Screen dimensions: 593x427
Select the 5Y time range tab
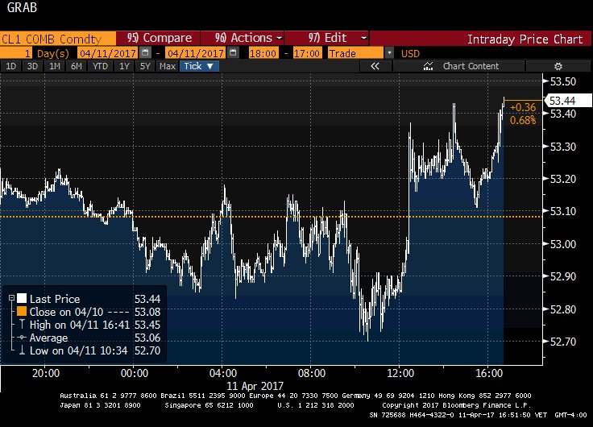click(x=146, y=67)
